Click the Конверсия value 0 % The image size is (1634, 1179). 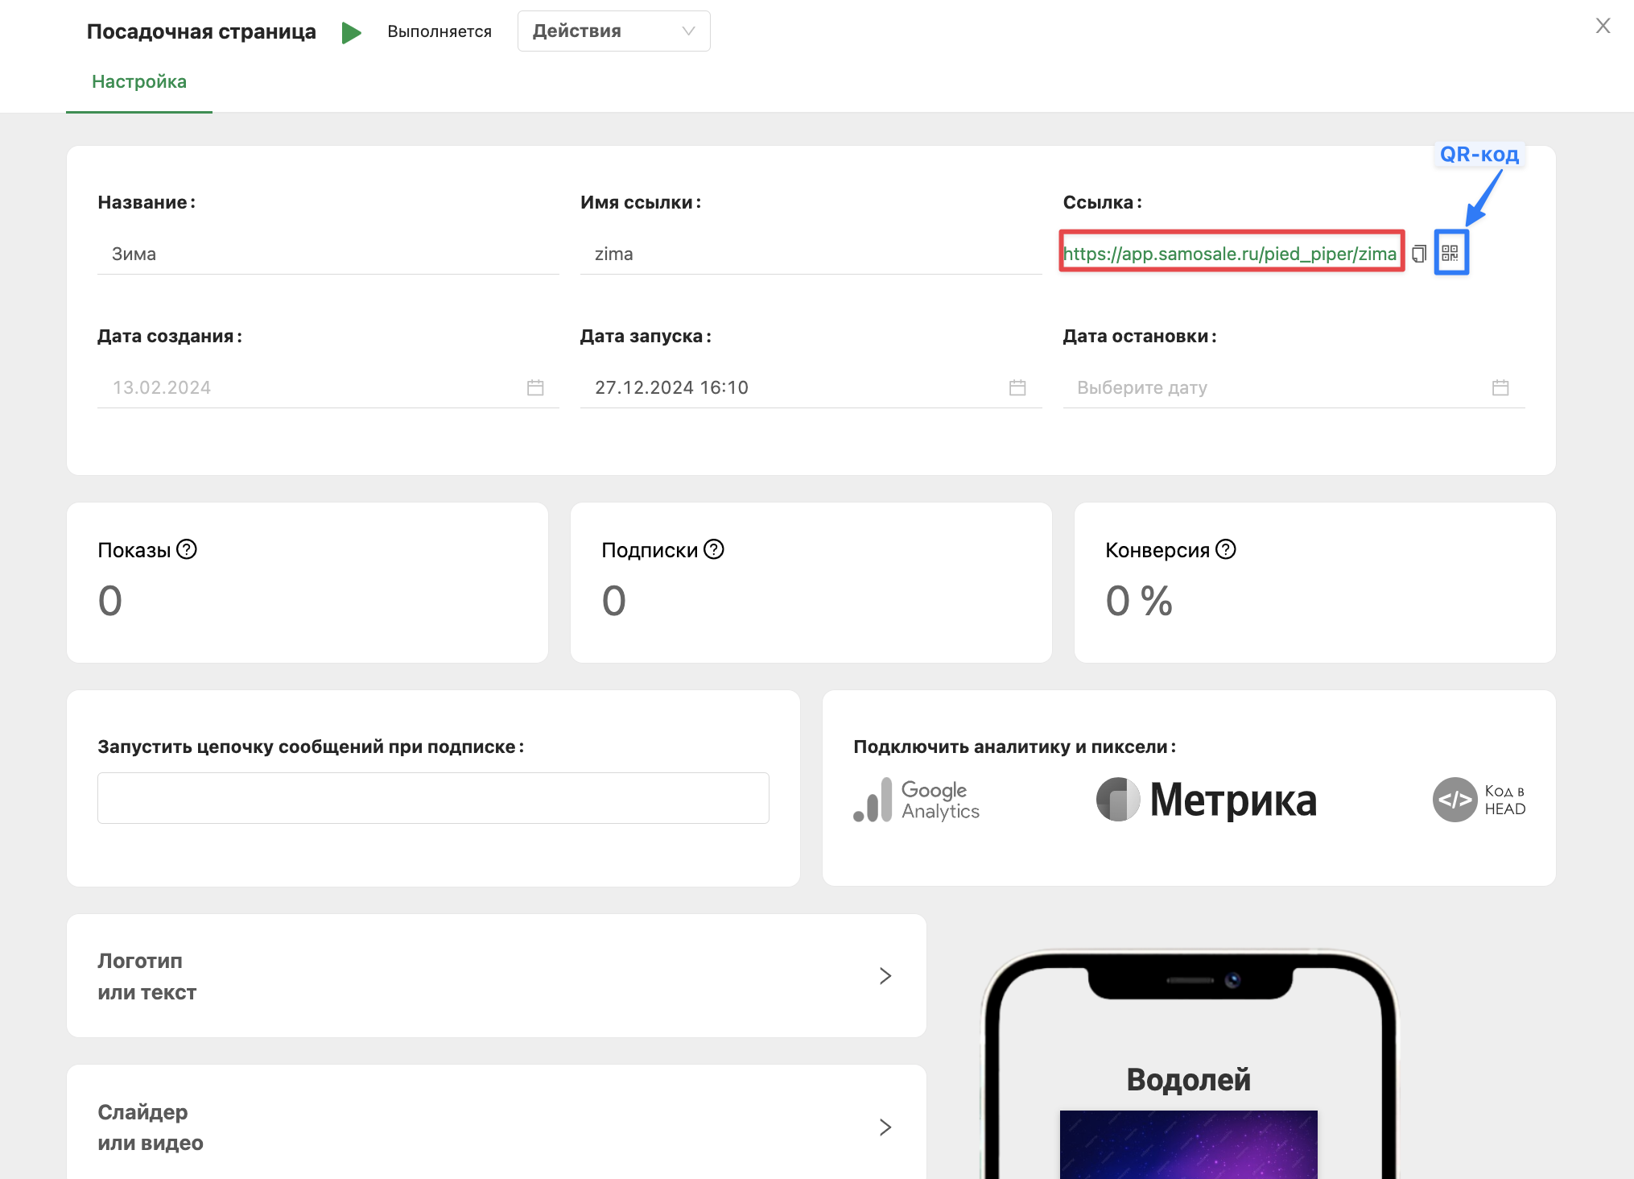(x=1139, y=601)
